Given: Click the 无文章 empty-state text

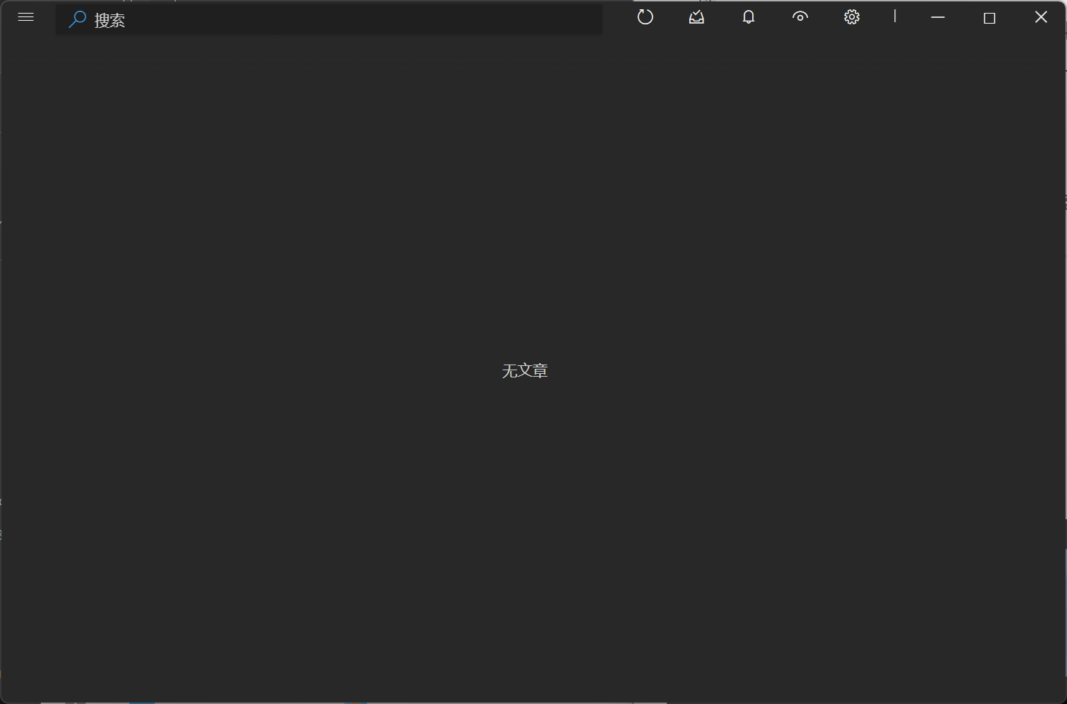Looking at the screenshot, I should click(x=525, y=371).
